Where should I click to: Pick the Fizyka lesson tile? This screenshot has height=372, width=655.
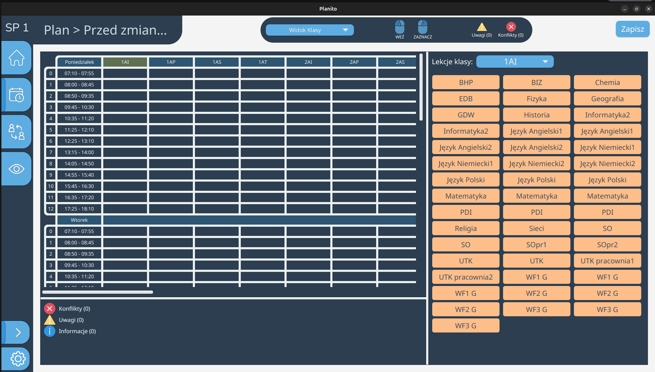tap(537, 98)
